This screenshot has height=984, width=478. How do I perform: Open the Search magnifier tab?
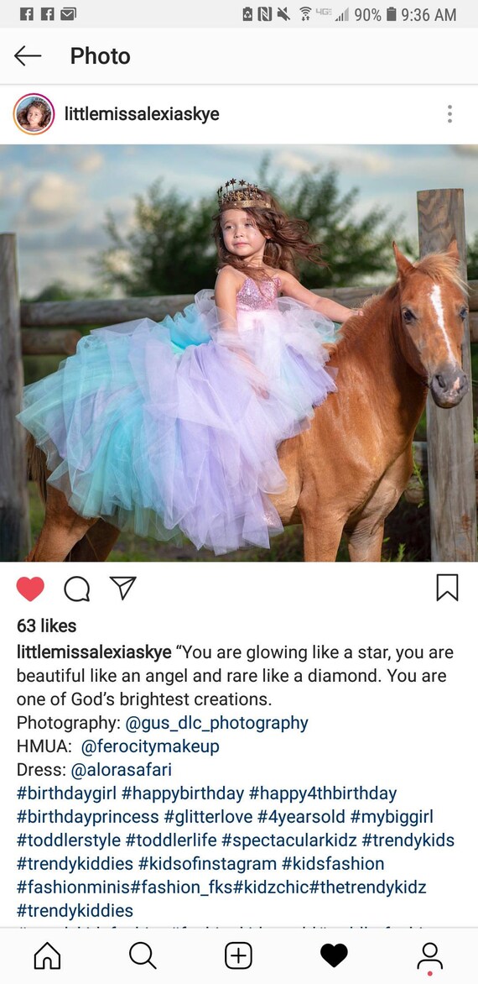pos(143,955)
